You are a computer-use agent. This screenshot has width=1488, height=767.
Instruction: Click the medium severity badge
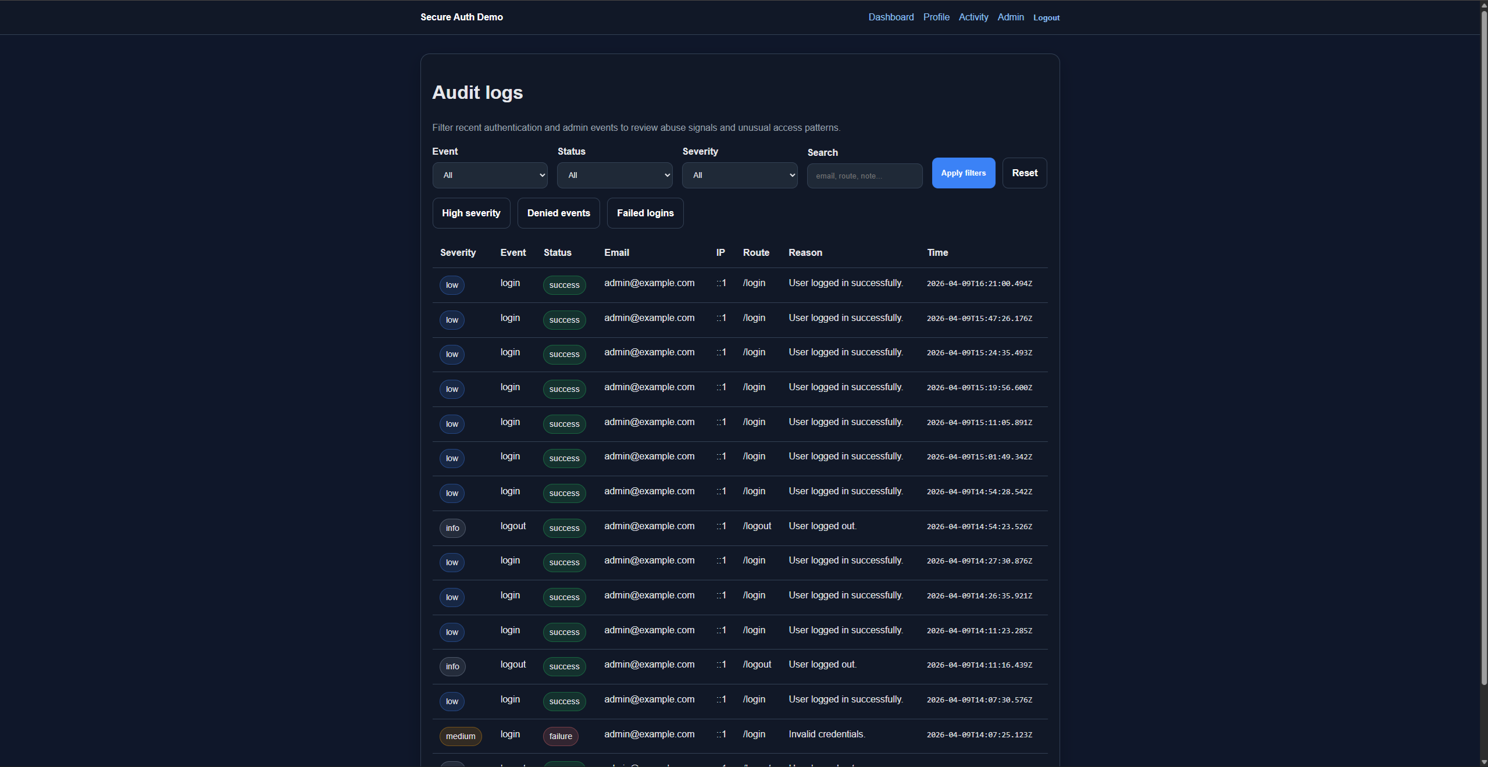(x=460, y=736)
